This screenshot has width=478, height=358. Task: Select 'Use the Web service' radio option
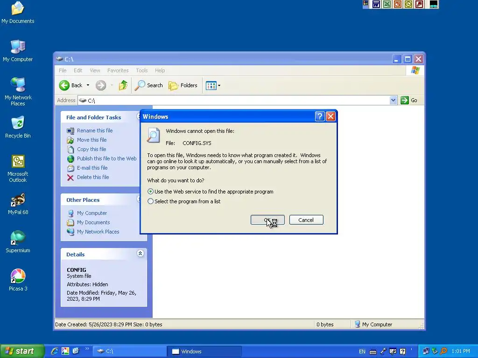[x=150, y=192]
